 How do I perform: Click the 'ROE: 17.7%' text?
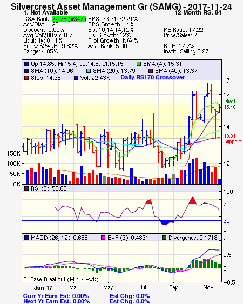pyautogui.click(x=179, y=46)
